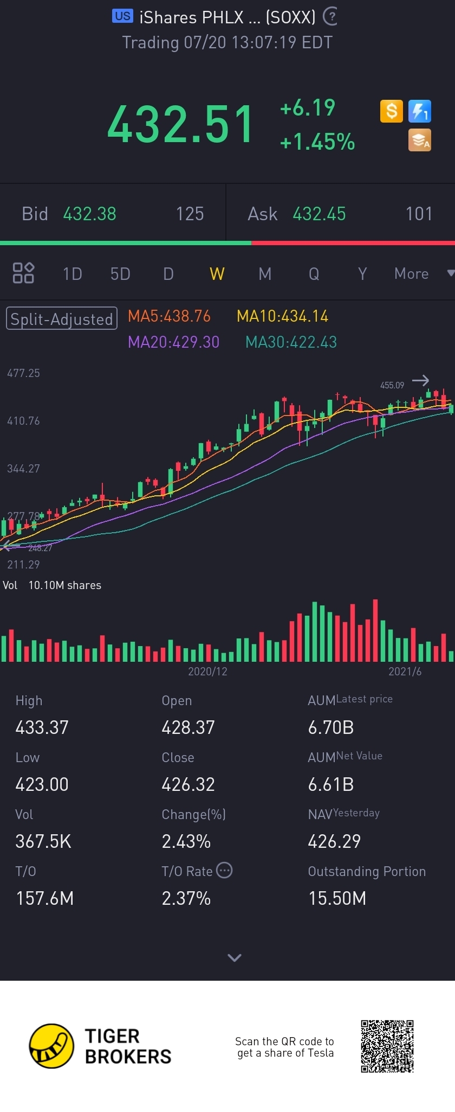455x1112 pixels.
Task: Select the Y yearly chart tab
Action: pos(362,274)
